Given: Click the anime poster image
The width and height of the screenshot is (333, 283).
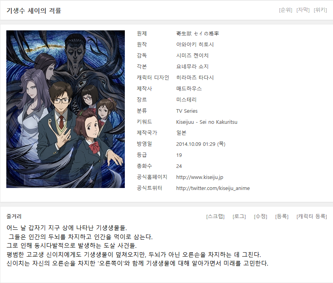Looking at the screenshot, I should click(66, 109).
